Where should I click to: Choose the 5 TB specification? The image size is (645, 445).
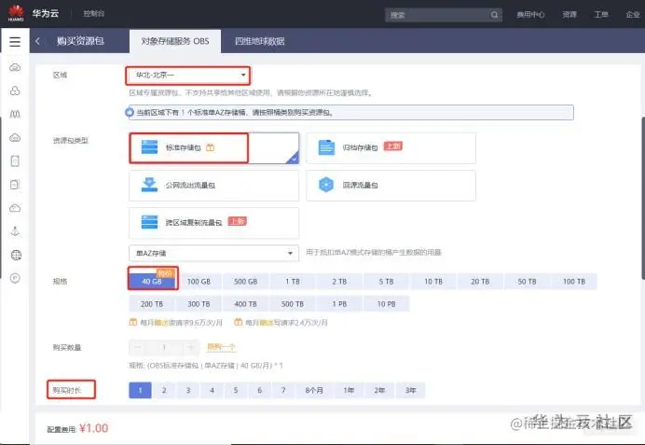tap(386, 281)
